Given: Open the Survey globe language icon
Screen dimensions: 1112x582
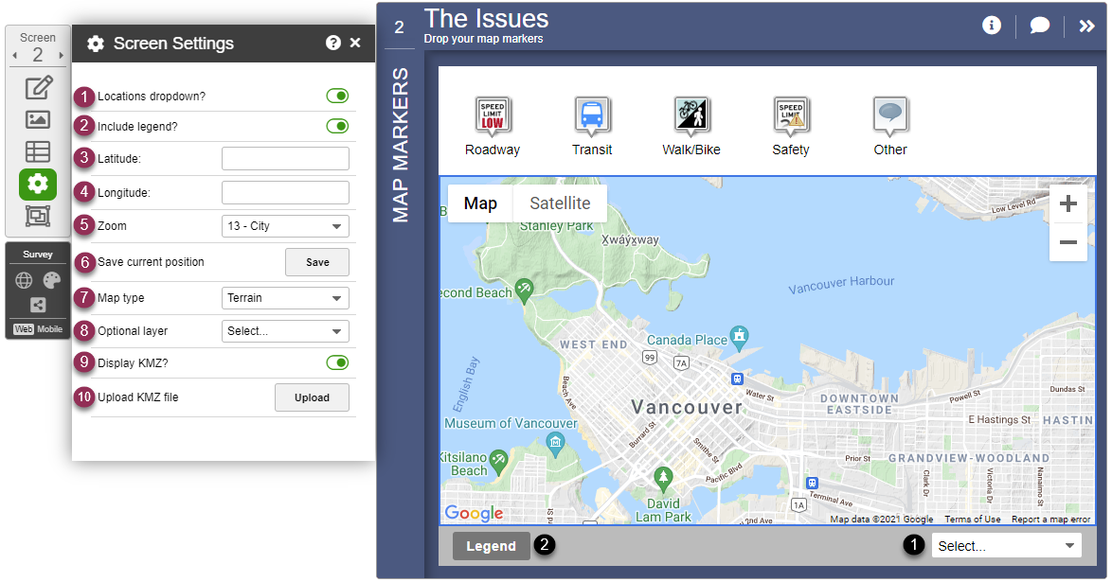Looking at the screenshot, I should [x=24, y=281].
